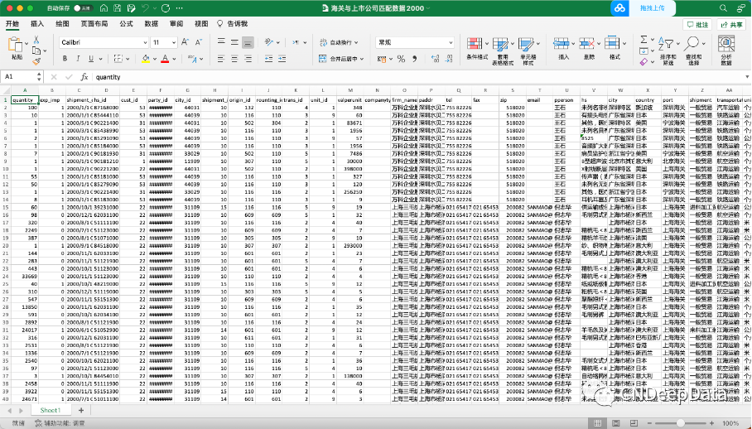752x429 pixels.
Task: Open the 插入 ribbon tab
Action: 37,23
